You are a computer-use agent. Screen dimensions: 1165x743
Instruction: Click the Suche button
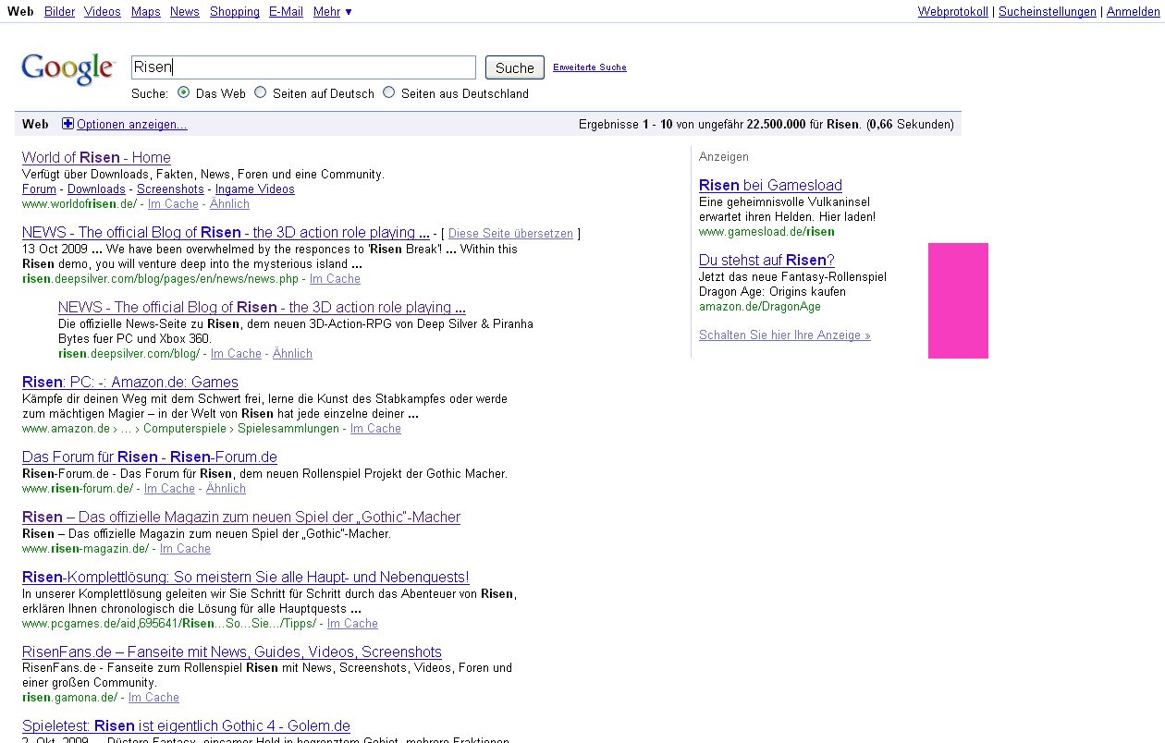pos(515,67)
